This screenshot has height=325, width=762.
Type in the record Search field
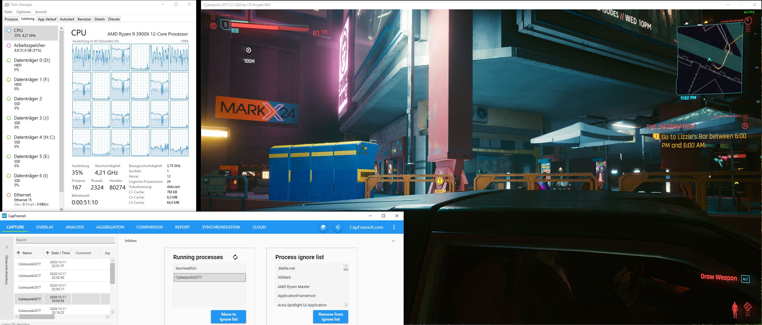(65, 240)
